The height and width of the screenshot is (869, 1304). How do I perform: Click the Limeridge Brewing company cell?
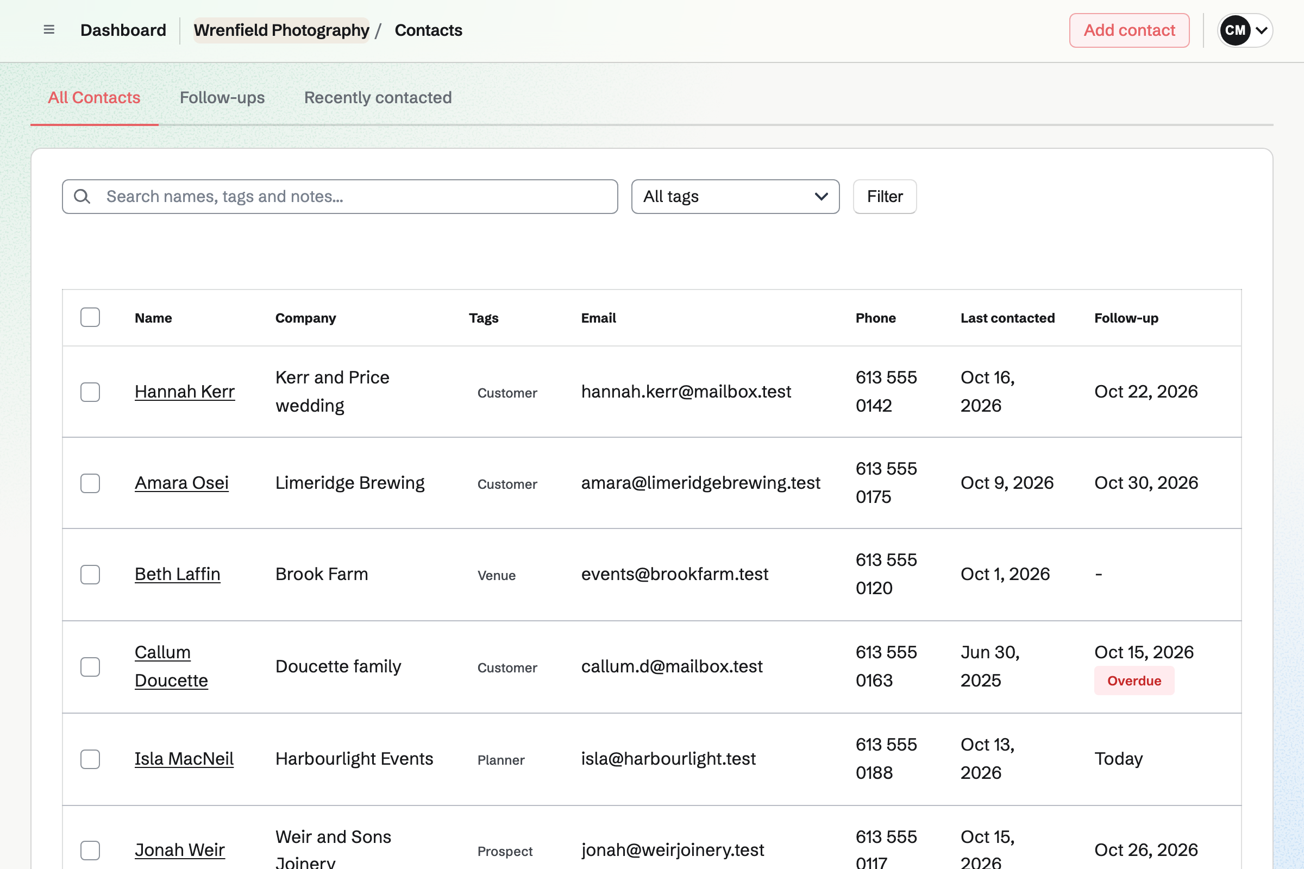pyautogui.click(x=350, y=483)
